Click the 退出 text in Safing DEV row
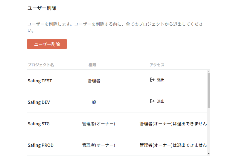 [x=161, y=101]
